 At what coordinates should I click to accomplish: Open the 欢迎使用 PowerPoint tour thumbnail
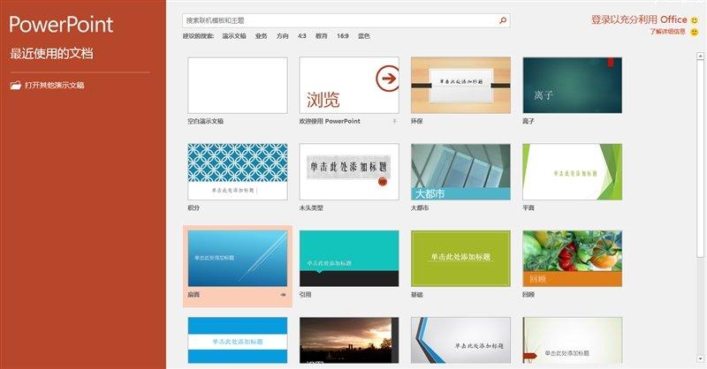click(349, 85)
